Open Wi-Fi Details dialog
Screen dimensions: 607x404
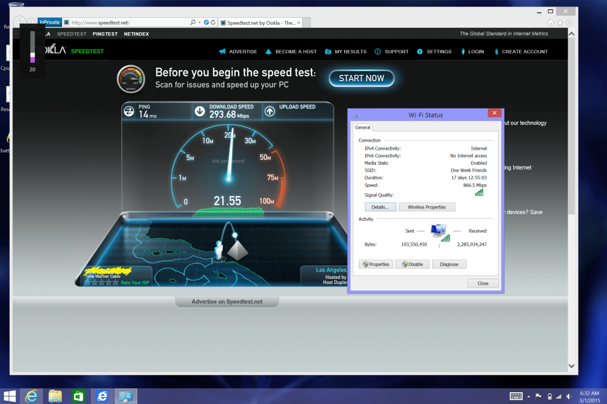click(x=380, y=207)
